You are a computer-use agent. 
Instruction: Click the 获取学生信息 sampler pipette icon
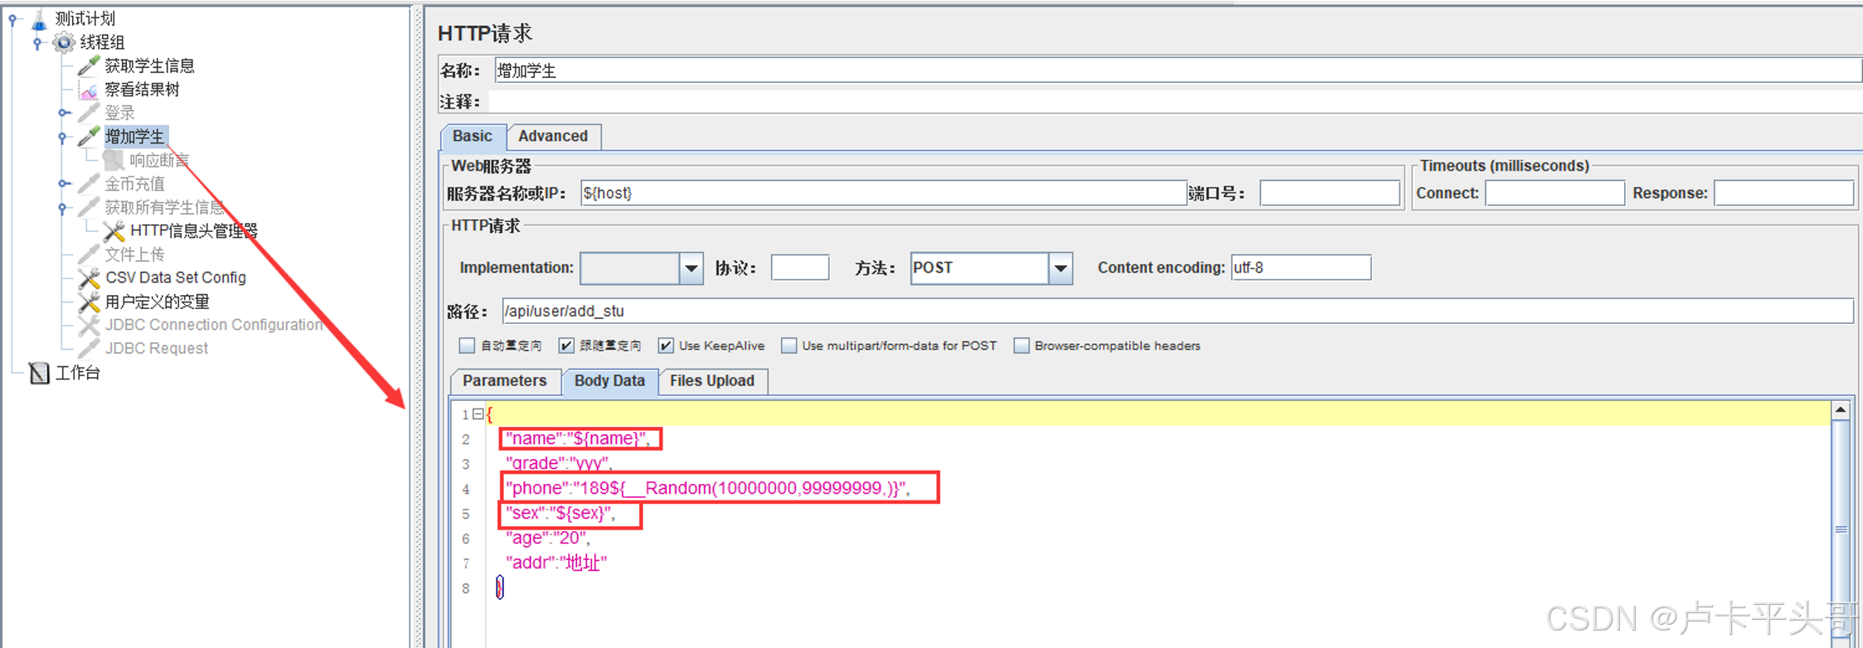click(x=89, y=65)
